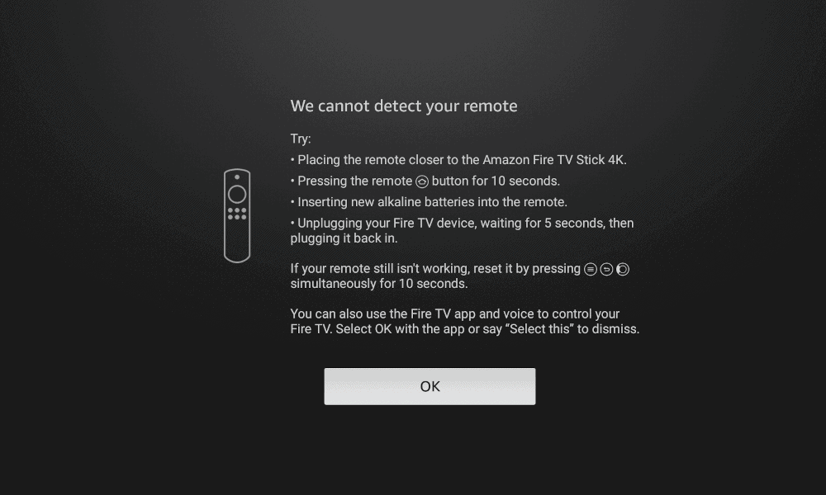Click the Fire TV remote illustration
Viewport: 826px width, 495px height.
pos(237,215)
